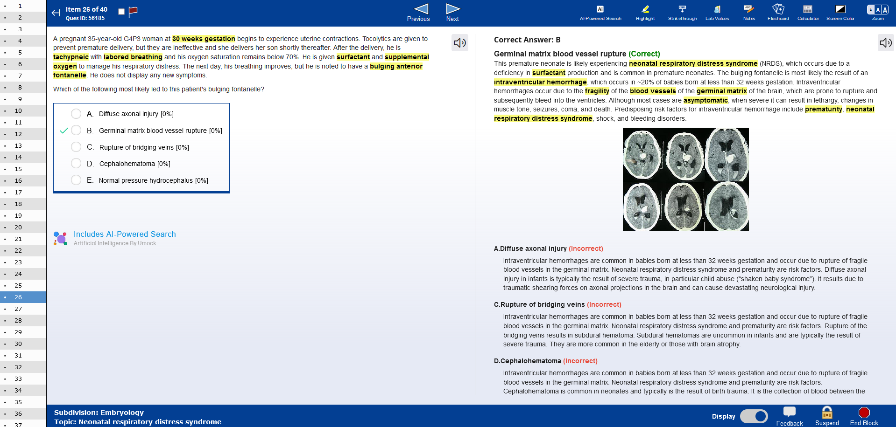Activate the Strikethrough tool
This screenshot has height=427, width=896.
[682, 13]
